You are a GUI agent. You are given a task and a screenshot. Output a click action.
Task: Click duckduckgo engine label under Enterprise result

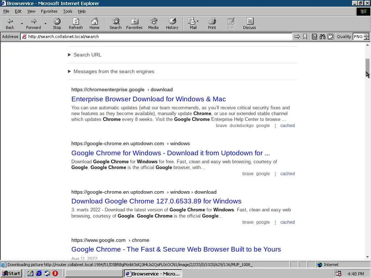[241, 126]
